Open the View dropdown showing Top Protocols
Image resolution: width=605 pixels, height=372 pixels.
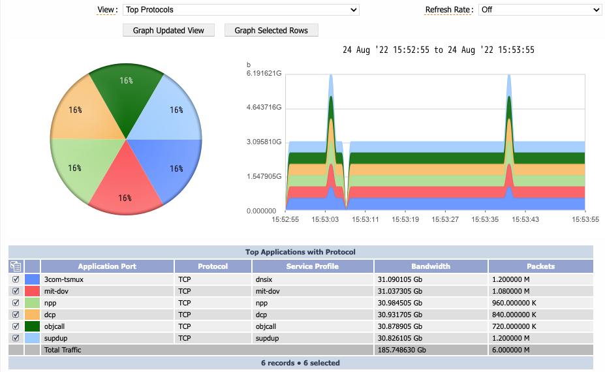[x=241, y=10]
